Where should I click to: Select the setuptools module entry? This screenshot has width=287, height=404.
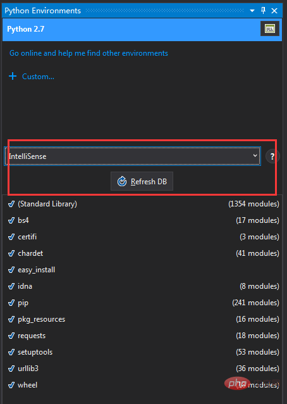[x=143, y=352]
